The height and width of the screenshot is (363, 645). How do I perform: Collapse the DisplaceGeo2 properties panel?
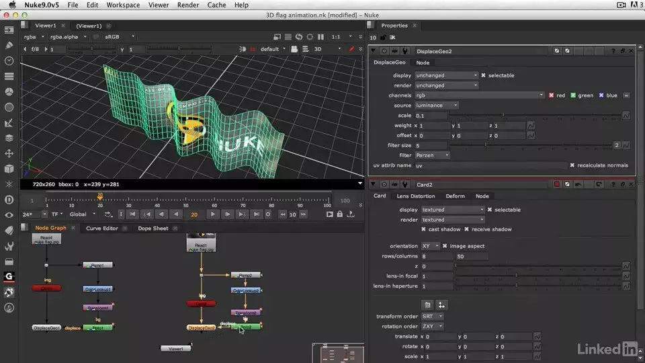tap(373, 51)
